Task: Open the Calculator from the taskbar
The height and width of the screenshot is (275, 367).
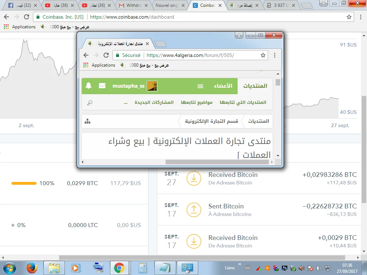Action: (x=143, y=267)
